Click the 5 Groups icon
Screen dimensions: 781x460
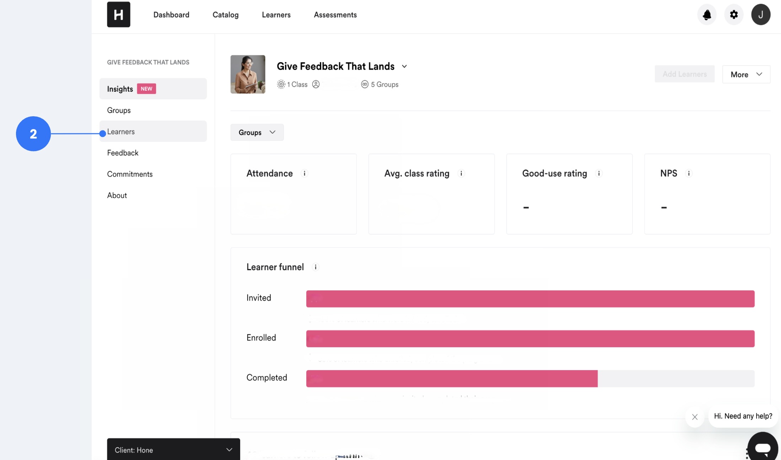coord(365,84)
